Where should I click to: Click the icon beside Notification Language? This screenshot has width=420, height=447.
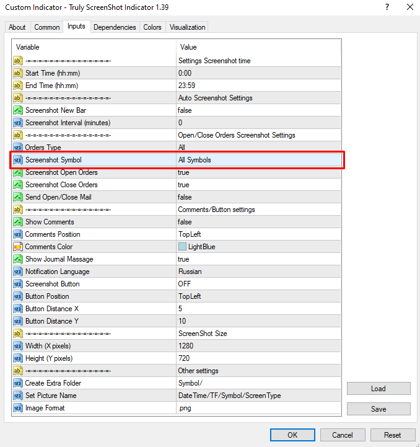click(18, 272)
